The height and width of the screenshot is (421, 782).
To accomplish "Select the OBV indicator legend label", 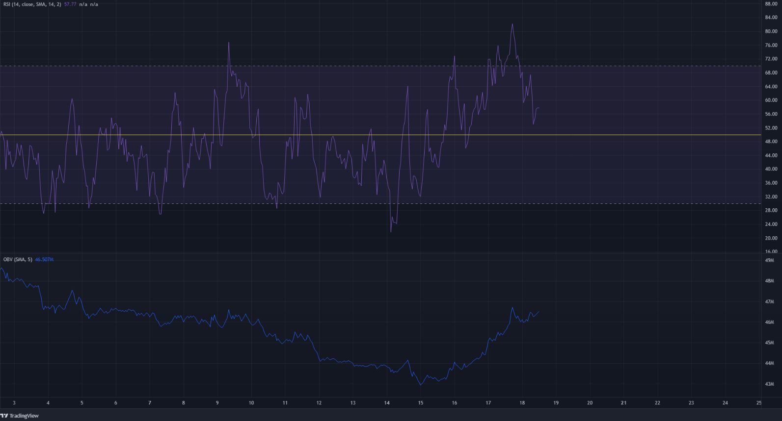I will pyautogui.click(x=18, y=259).
